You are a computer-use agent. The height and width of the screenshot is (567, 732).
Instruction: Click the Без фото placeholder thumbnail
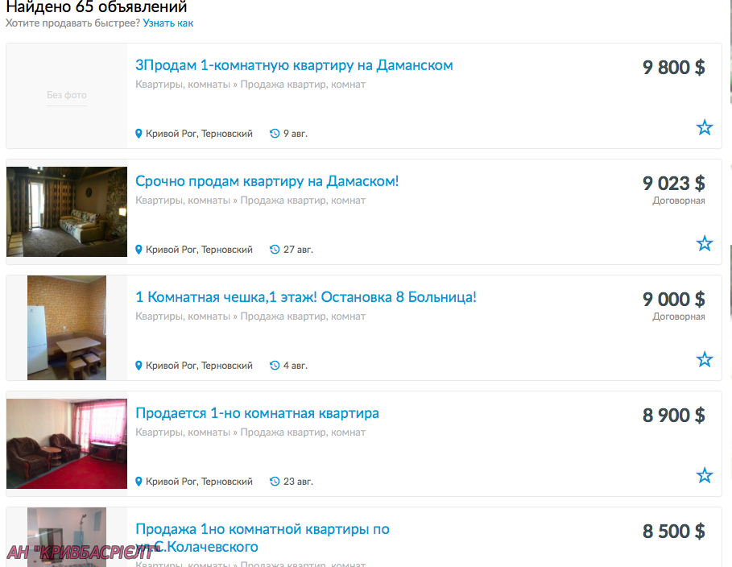tap(67, 96)
